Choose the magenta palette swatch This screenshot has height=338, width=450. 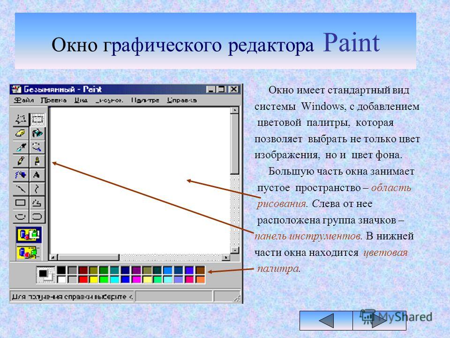click(136, 279)
